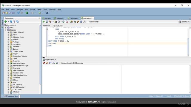
Task: Click the Commit icon in worksheet toolbar
Action: coord(64,22)
